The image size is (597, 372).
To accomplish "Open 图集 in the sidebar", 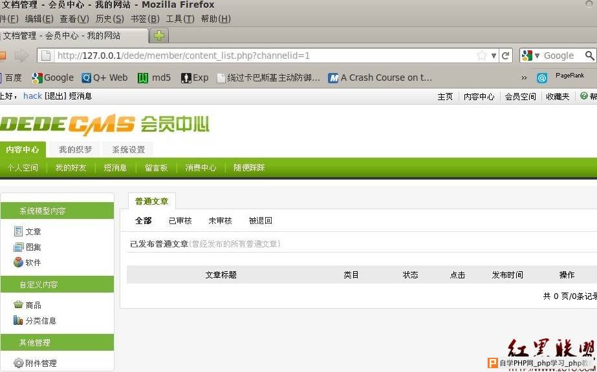I will point(33,247).
